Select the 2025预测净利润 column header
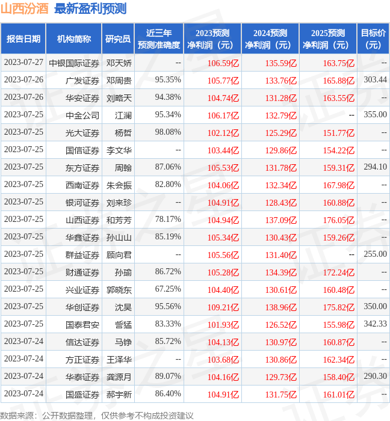390x421 pixels. [x=328, y=38]
